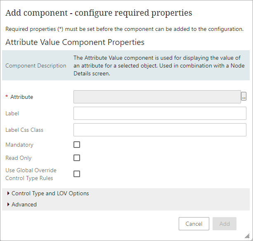Enable the Read Only checkbox
This screenshot has height=241, width=253.
pyautogui.click(x=77, y=158)
